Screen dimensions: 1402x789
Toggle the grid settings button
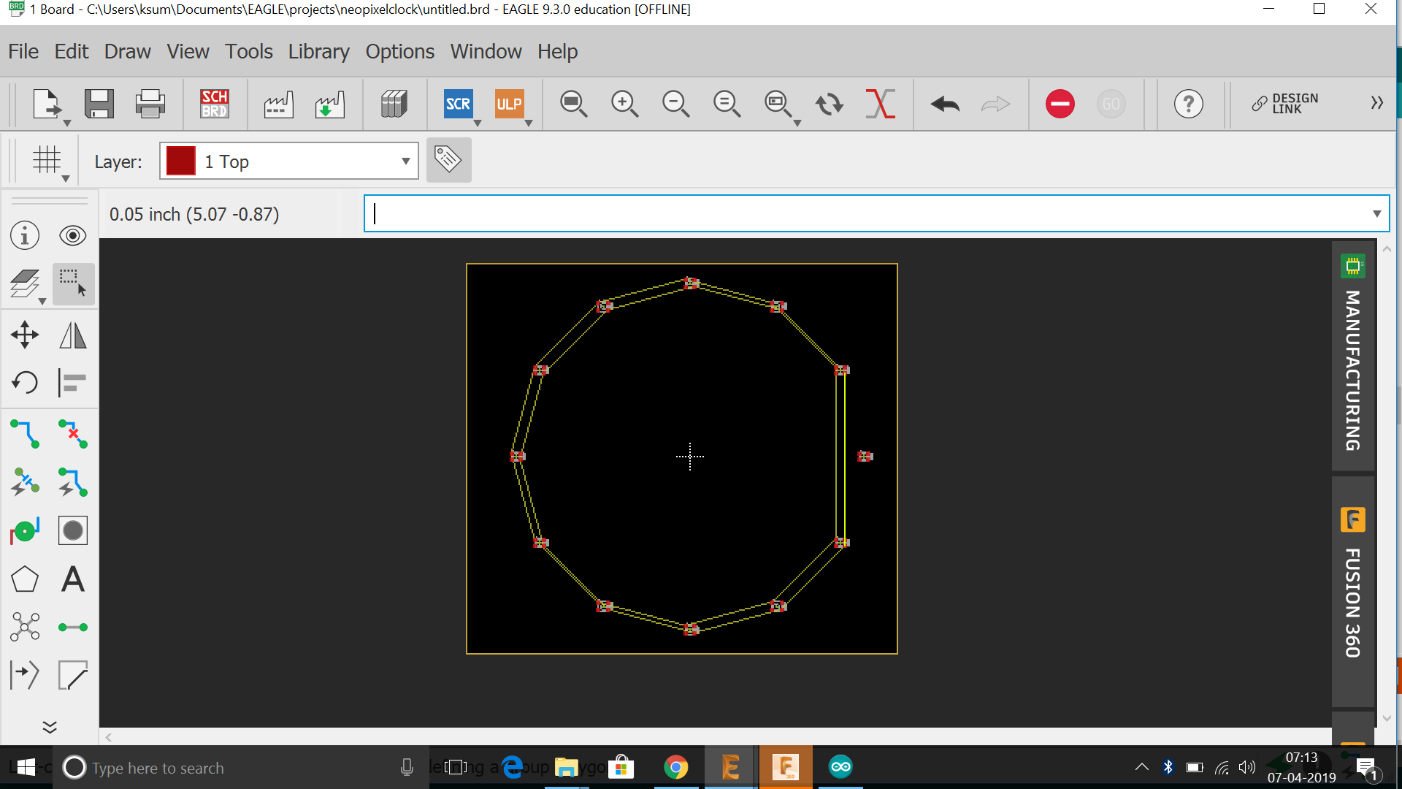pyautogui.click(x=47, y=159)
